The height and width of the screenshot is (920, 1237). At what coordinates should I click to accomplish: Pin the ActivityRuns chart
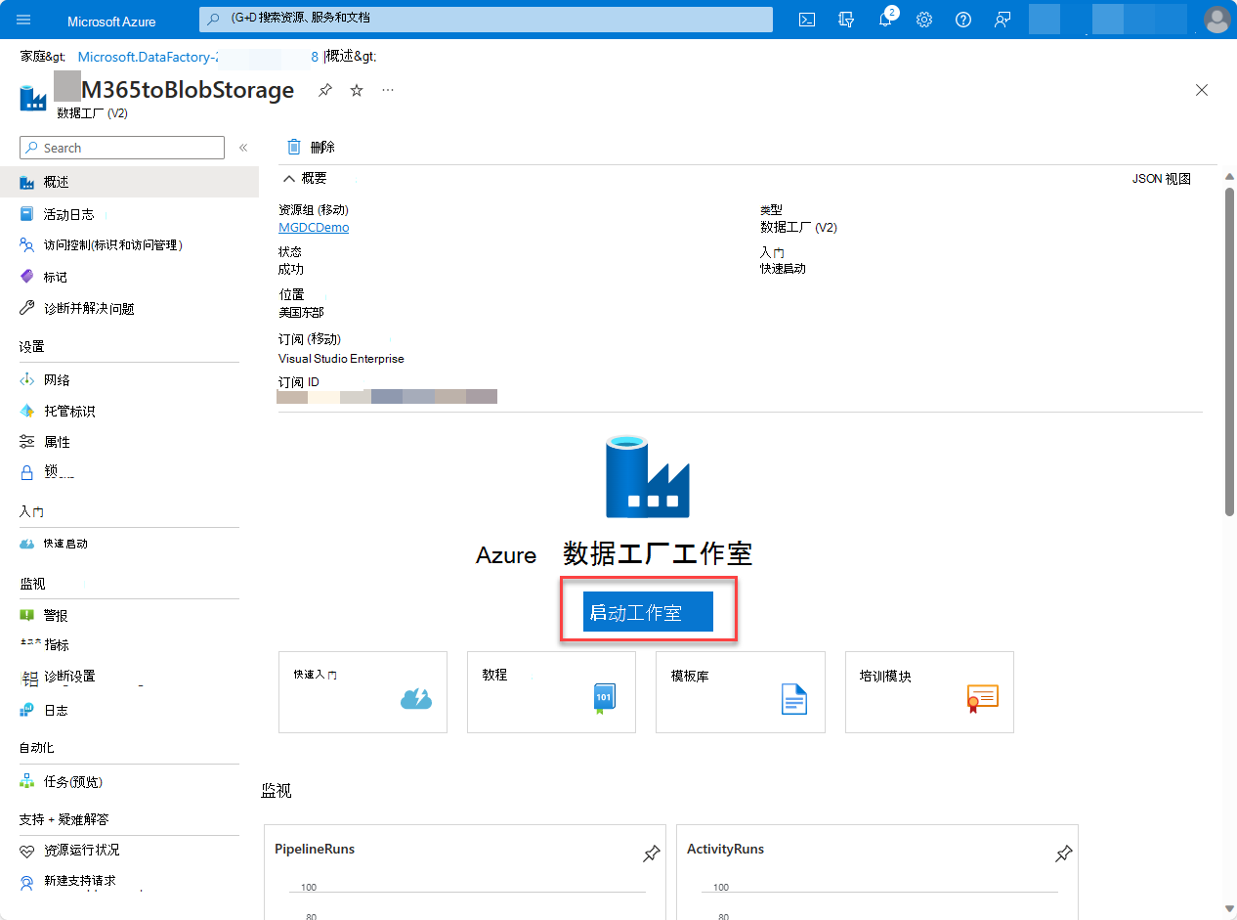[x=1063, y=854]
